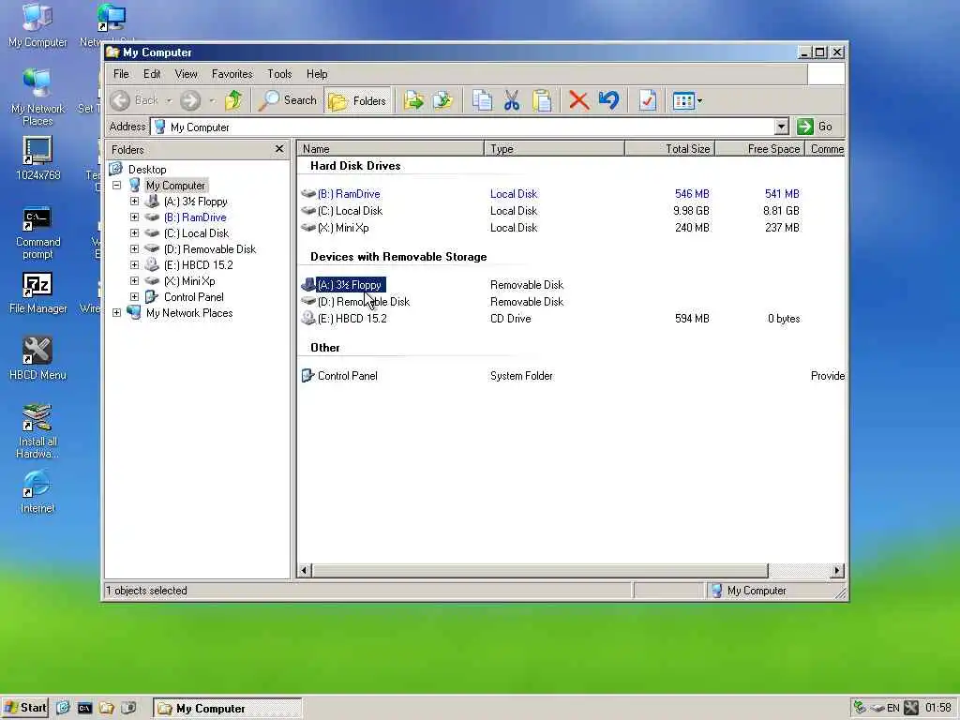Viewport: 960px width, 720px height.
Task: Click the HBCD Menu desktop icon
Action: [37, 359]
